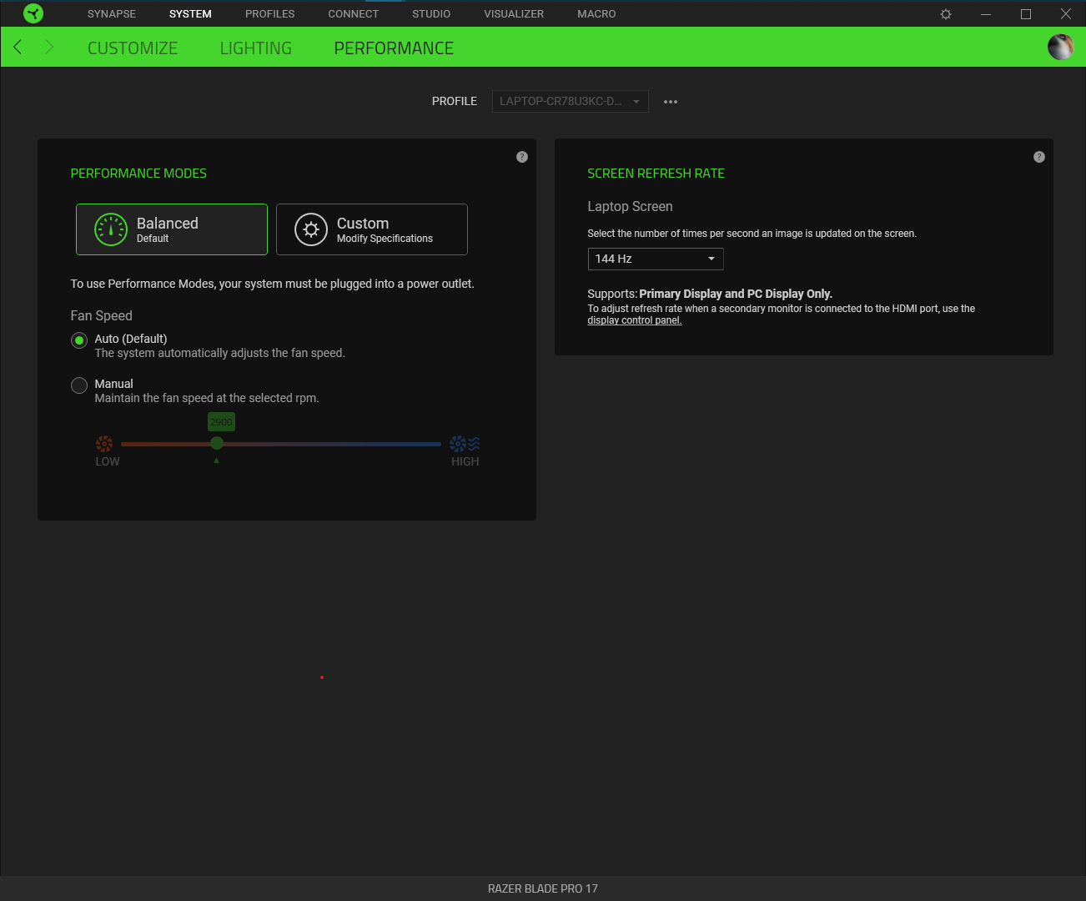Click the user profile avatar
1086x901 pixels.
(1060, 47)
